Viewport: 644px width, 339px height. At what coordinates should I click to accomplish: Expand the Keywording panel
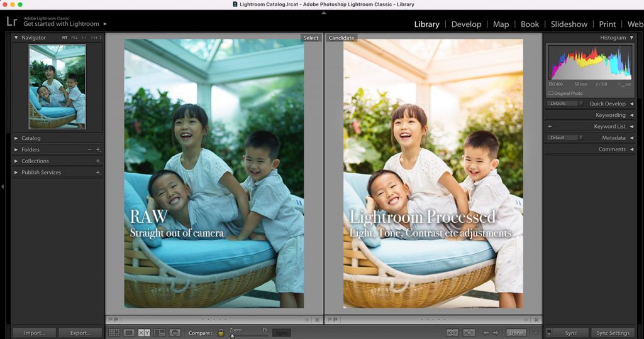tap(631, 115)
